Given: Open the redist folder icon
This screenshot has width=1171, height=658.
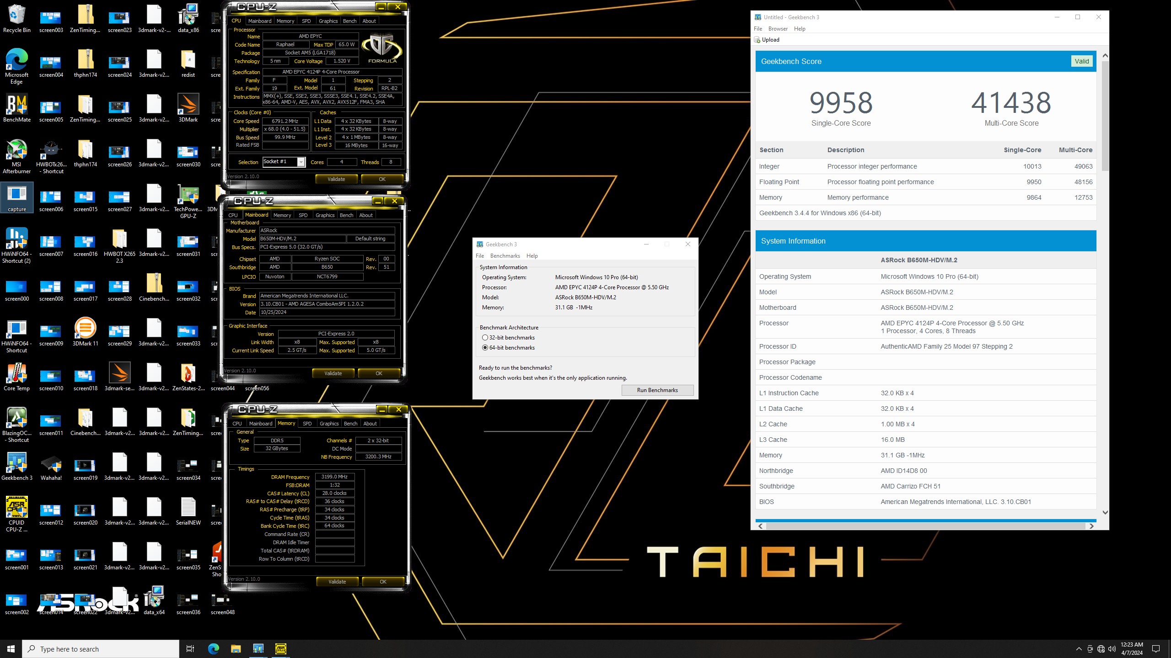Looking at the screenshot, I should [x=188, y=64].
